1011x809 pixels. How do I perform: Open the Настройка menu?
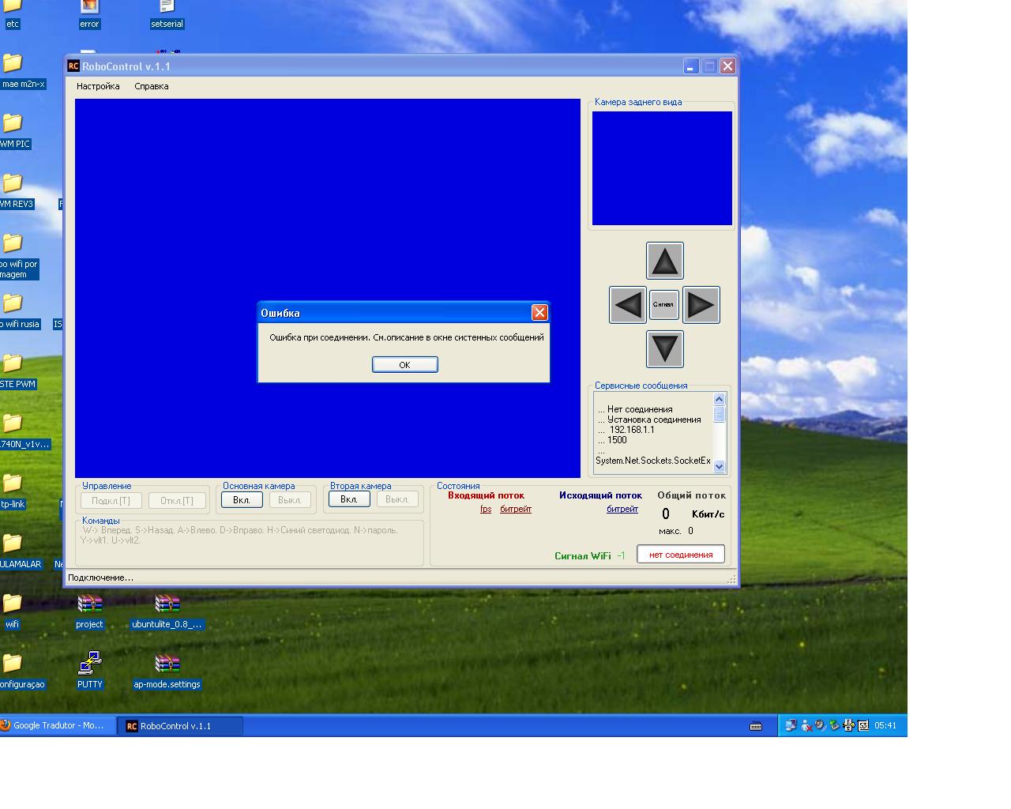[x=98, y=86]
